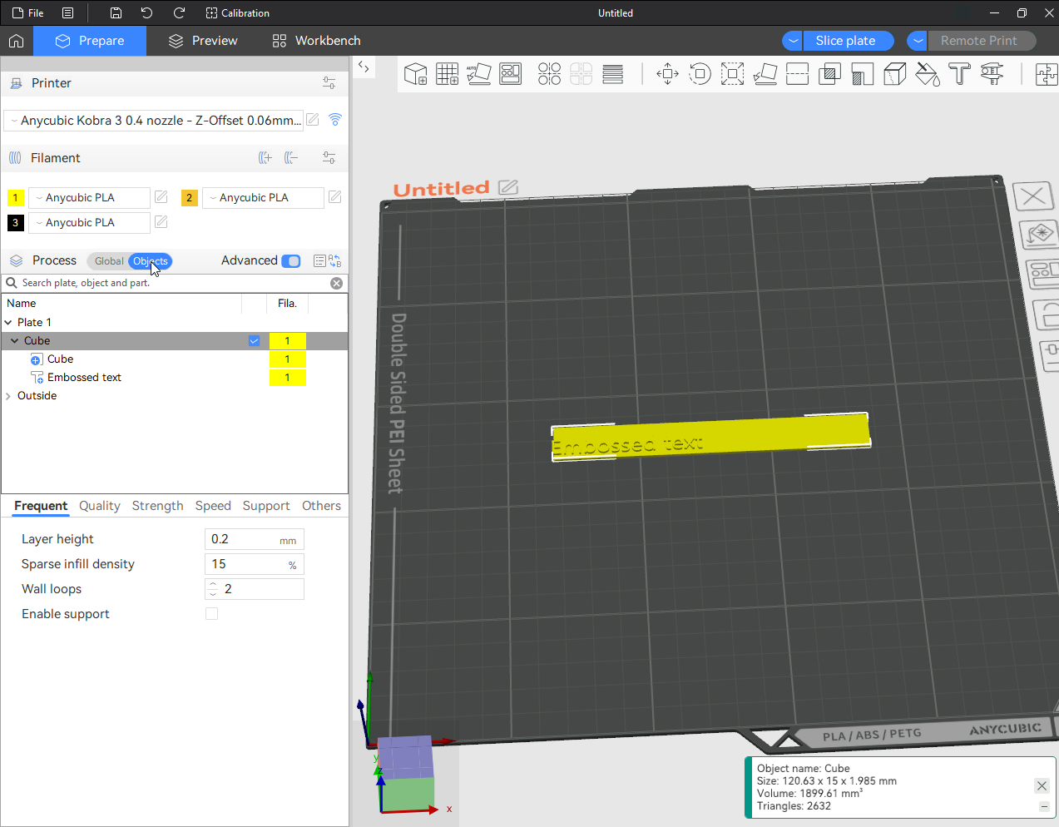Click the Add cube/model icon in toolbar
The image size is (1059, 827).
(415, 74)
